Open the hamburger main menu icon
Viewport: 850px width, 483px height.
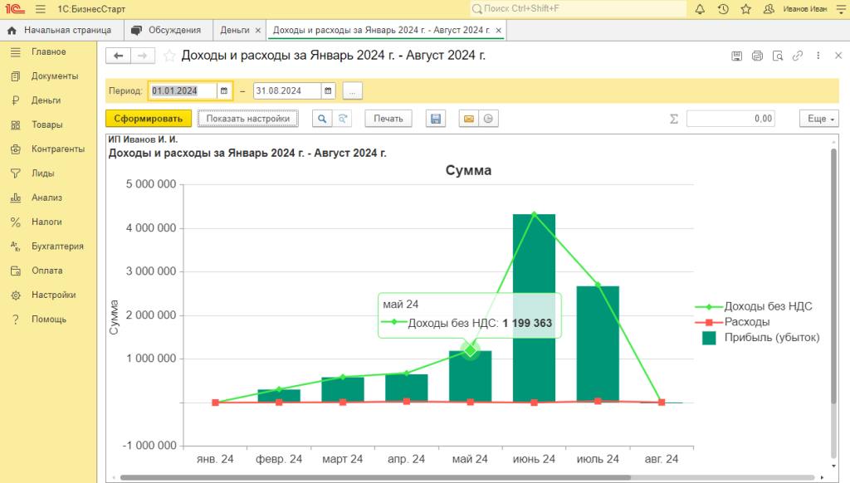tap(41, 9)
